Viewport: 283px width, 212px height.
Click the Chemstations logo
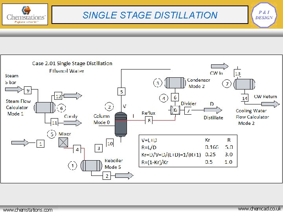(25, 14)
